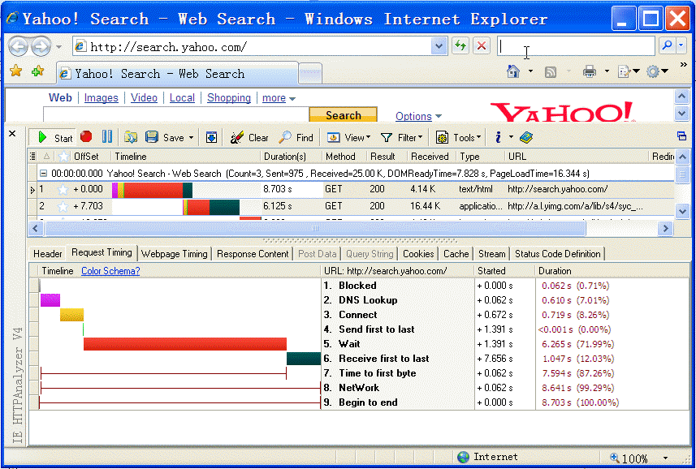Open the Color Schema link
The height and width of the screenshot is (469, 696).
pyautogui.click(x=110, y=271)
